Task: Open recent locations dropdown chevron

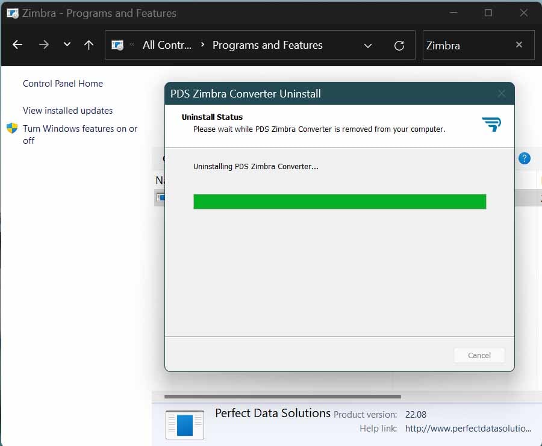Action: pyautogui.click(x=67, y=44)
